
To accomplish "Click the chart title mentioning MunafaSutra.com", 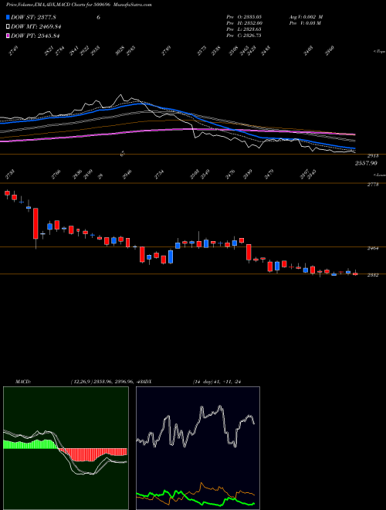I will point(79,5).
